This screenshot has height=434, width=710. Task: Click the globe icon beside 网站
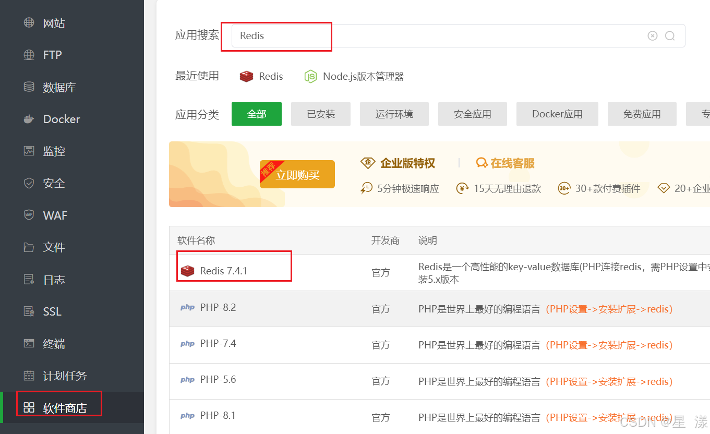[29, 23]
